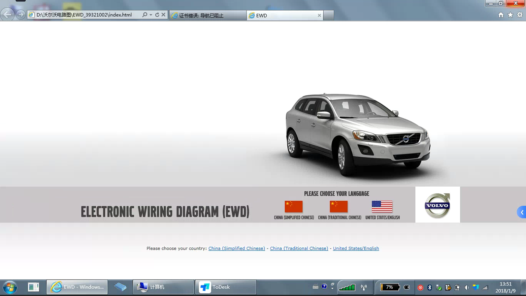Click the browser Back arrow button
This screenshot has height=296, width=526.
tap(7, 15)
